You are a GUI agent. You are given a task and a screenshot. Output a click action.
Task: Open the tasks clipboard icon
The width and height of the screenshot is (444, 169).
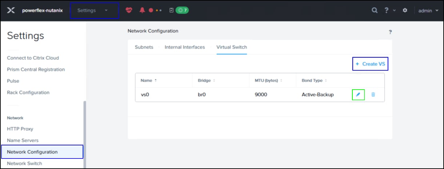tap(172, 11)
